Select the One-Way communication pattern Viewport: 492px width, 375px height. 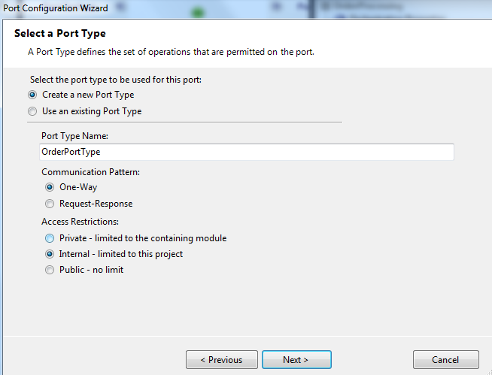point(50,187)
